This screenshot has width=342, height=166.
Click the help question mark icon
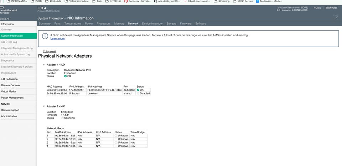pyautogui.click(x=336, y=17)
